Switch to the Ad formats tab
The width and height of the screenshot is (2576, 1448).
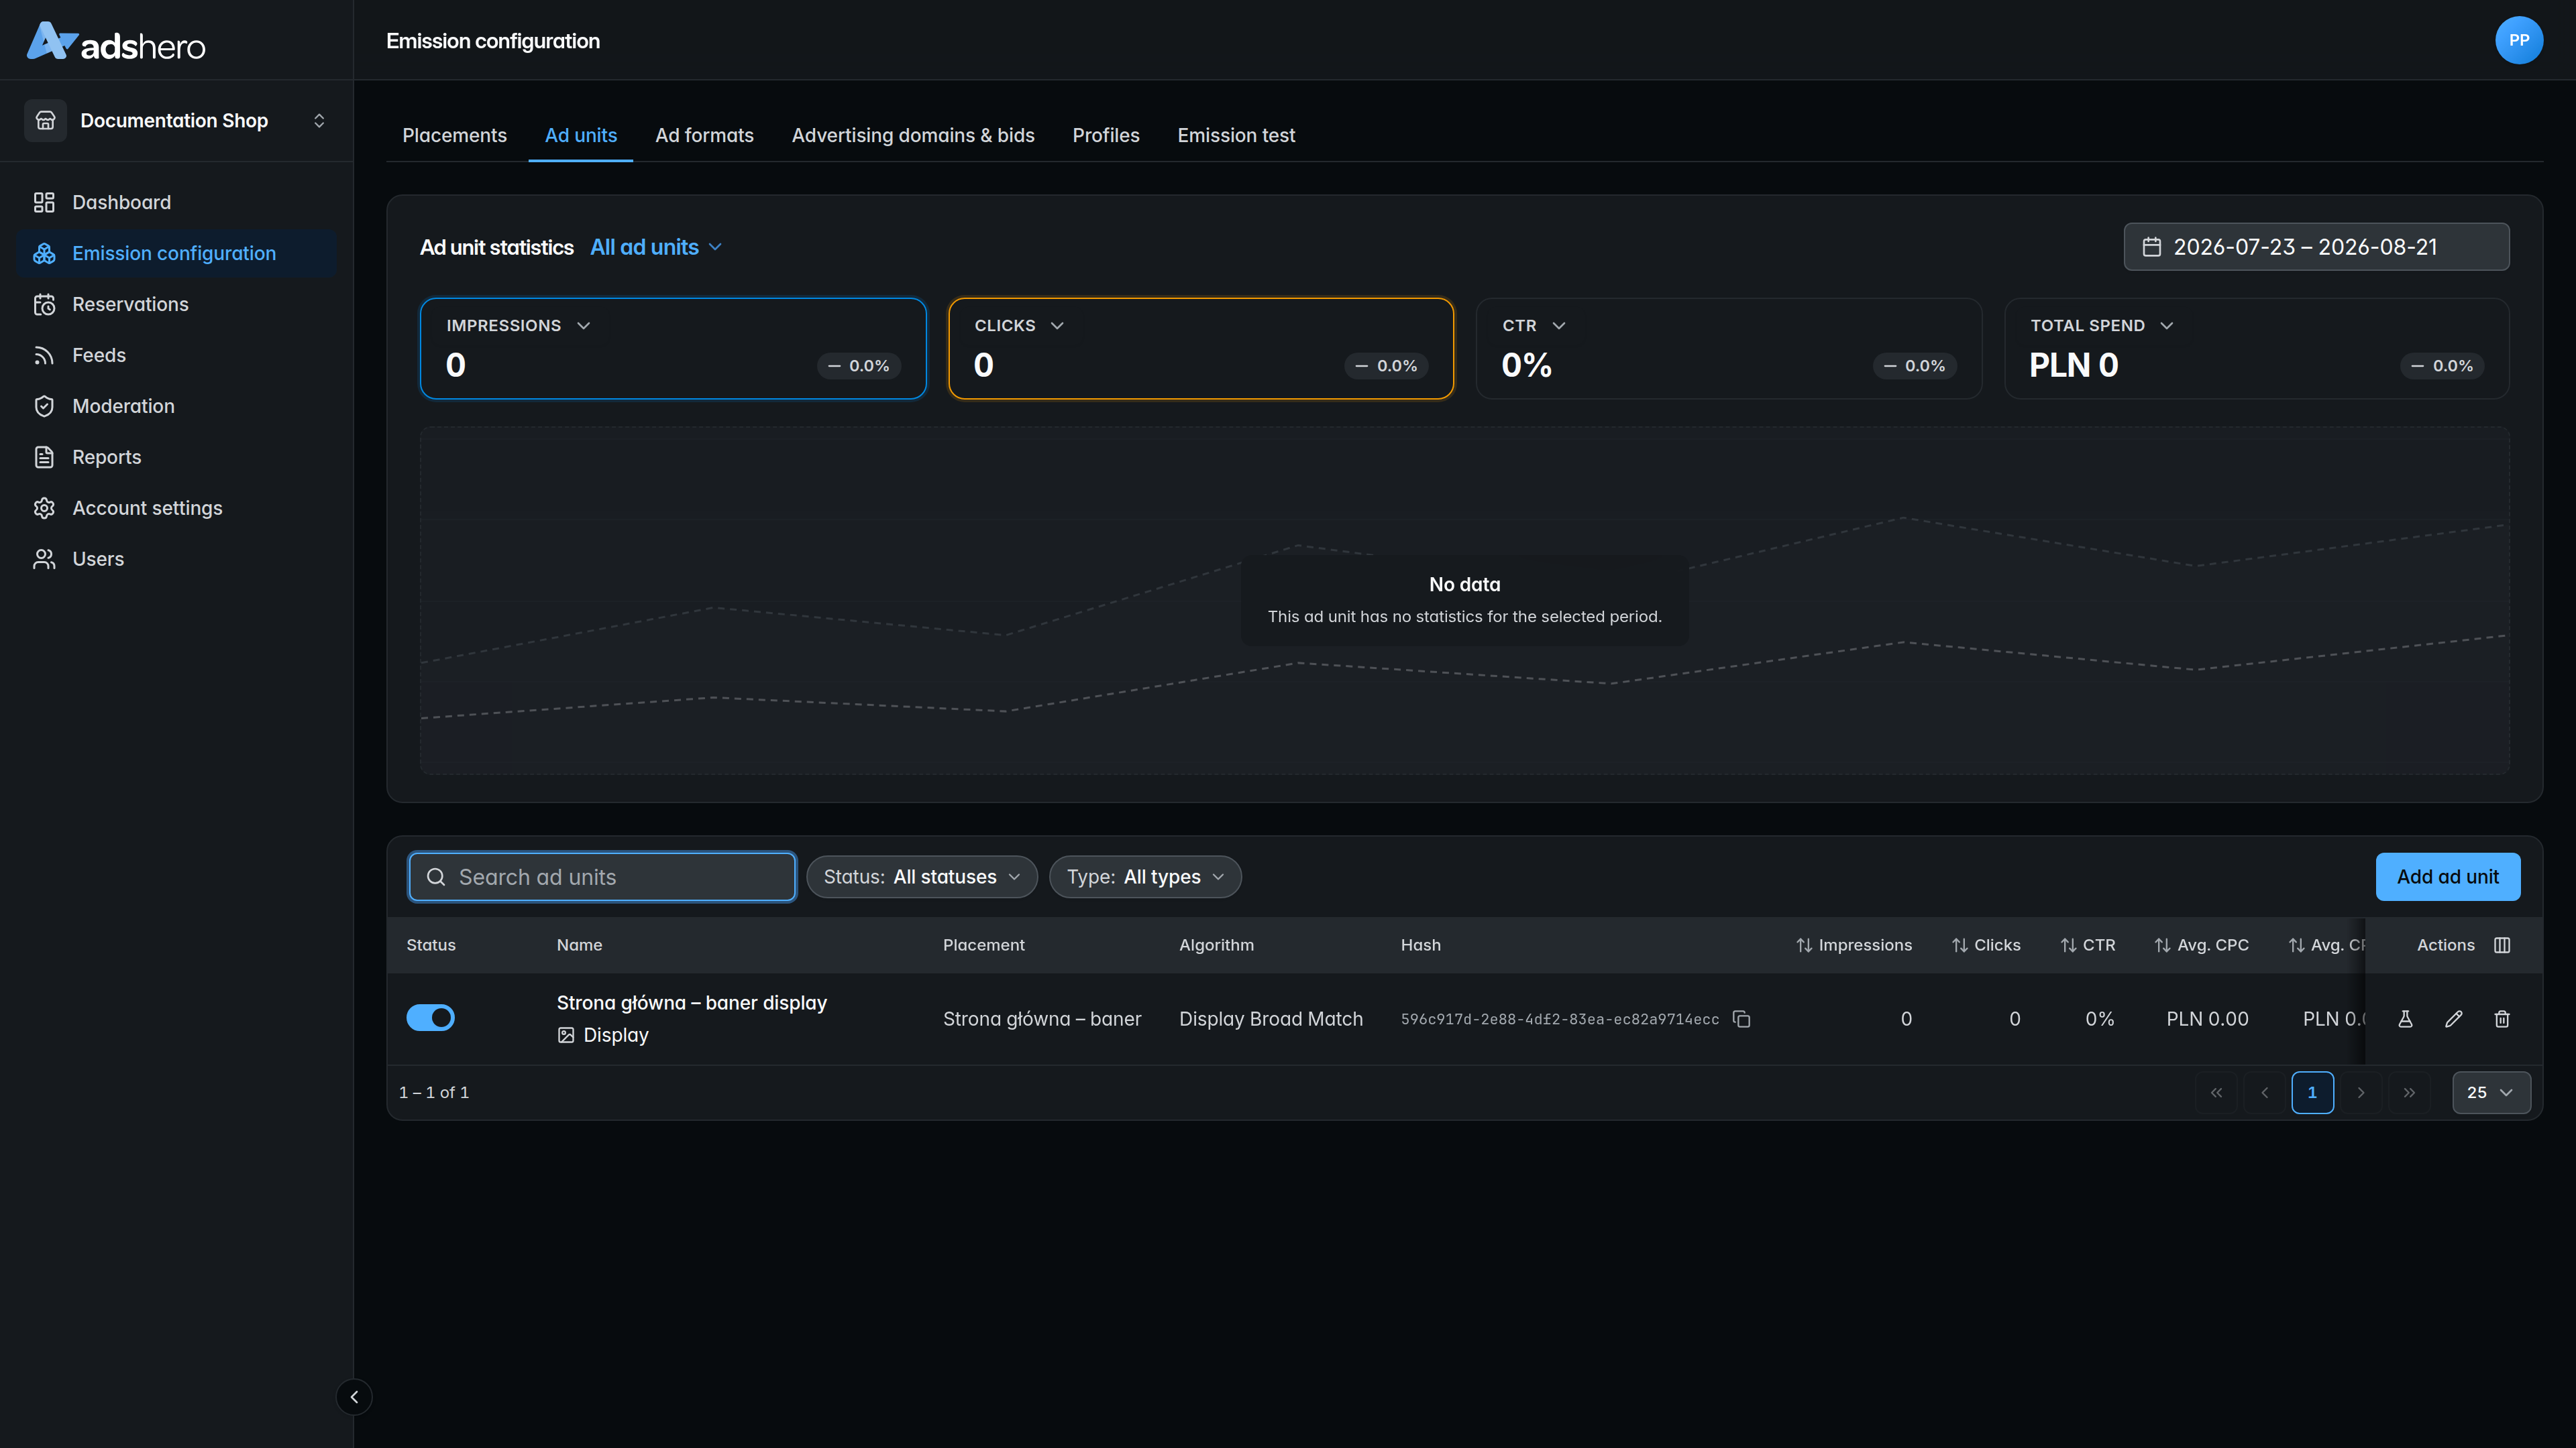pos(704,135)
